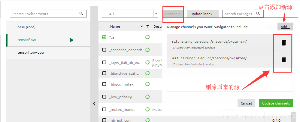Click the status circle icon for _libgcc_mutex
This screenshot has width=300, height=122.
point(147,84)
